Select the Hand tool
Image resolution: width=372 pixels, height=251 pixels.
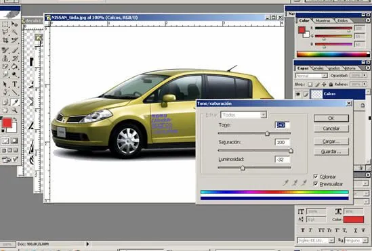[5, 110]
